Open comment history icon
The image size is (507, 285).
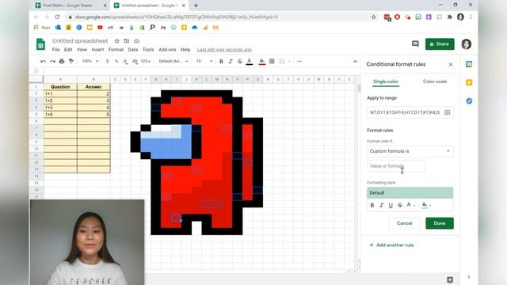point(415,44)
